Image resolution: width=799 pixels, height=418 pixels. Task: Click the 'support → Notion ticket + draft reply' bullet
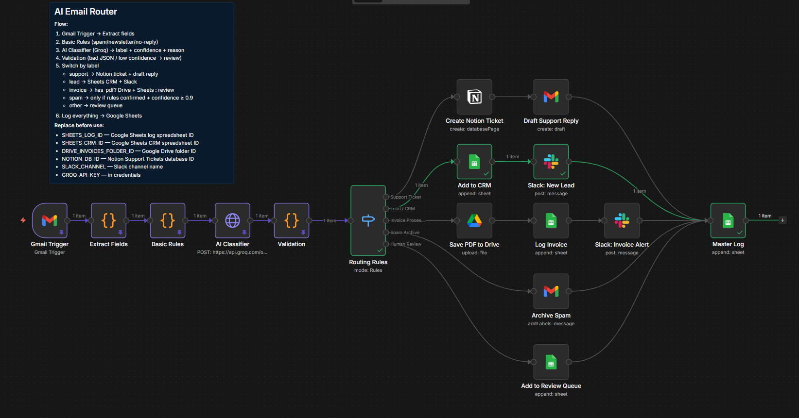click(114, 74)
